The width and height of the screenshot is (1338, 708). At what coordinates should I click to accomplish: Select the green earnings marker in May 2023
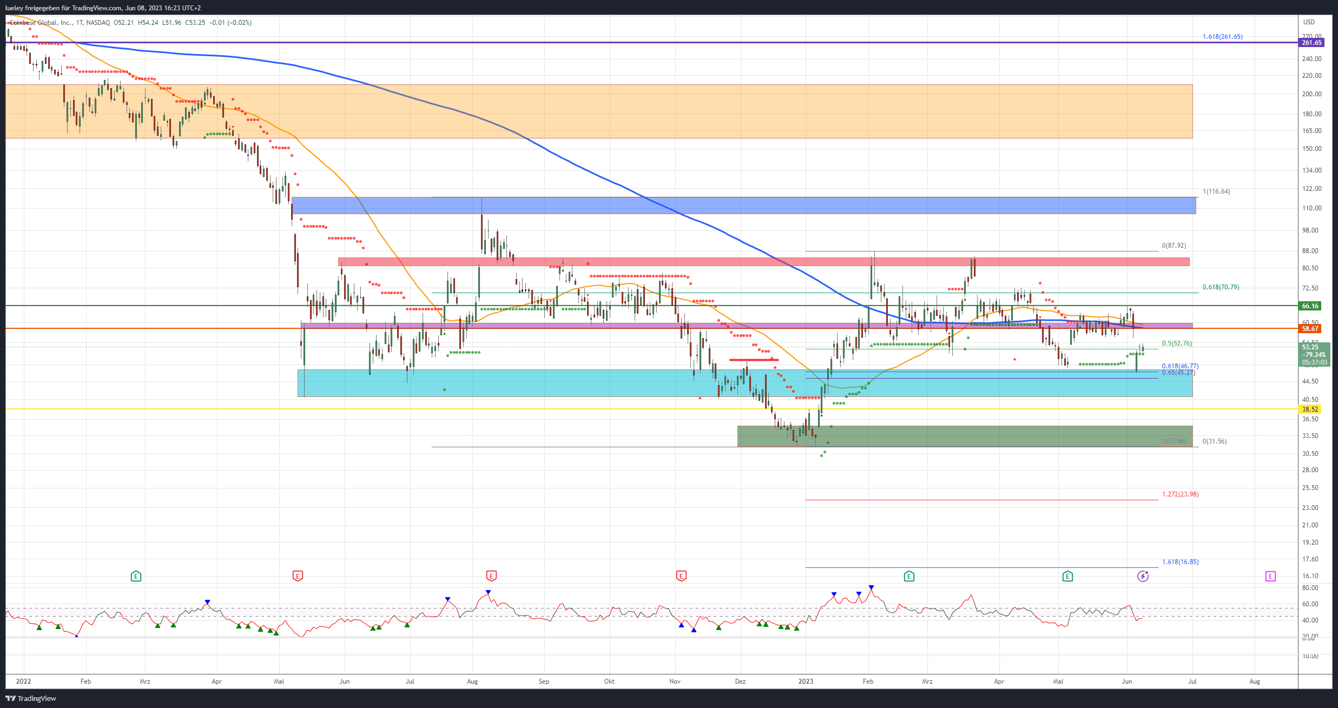click(1067, 576)
